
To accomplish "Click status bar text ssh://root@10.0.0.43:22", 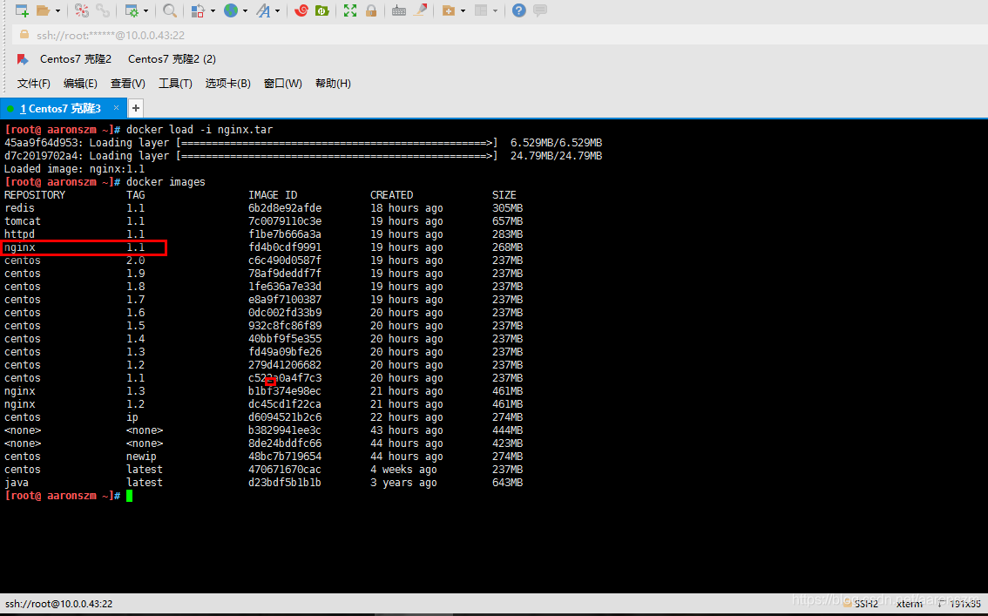I will [x=58, y=604].
